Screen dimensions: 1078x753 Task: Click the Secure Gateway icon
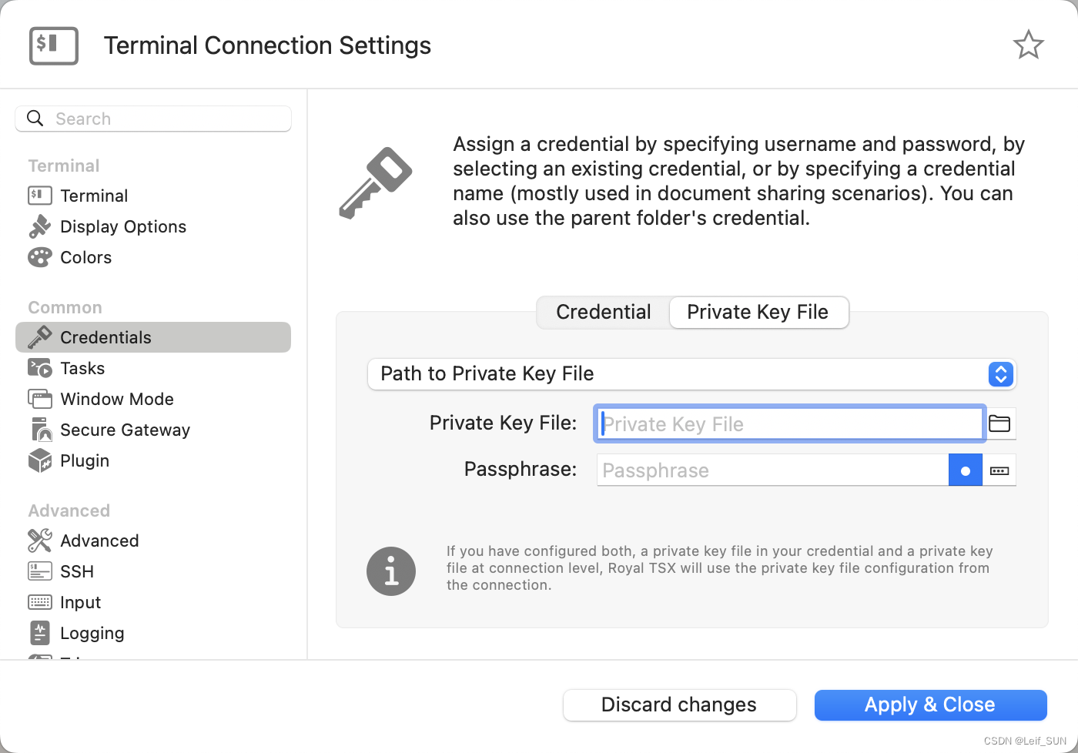coord(39,430)
